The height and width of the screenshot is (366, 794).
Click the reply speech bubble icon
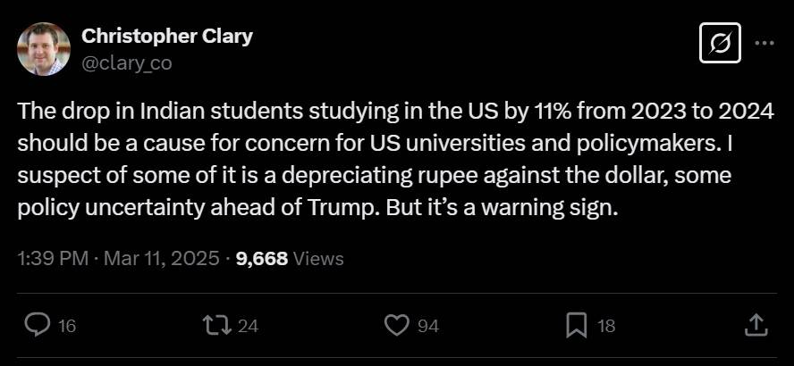click(37, 325)
